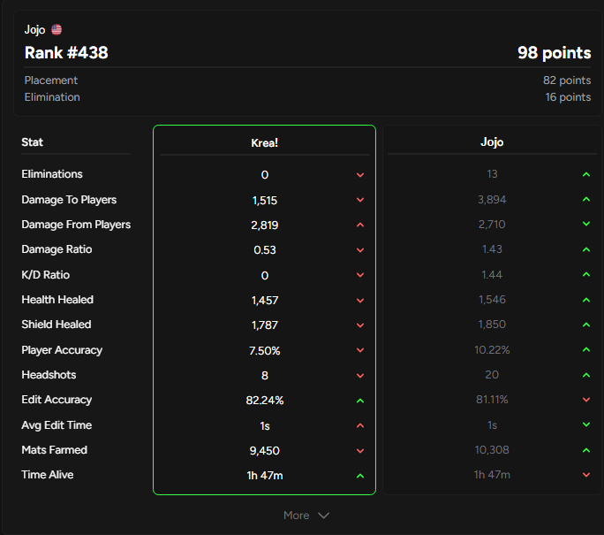This screenshot has width=604, height=535.
Task: Click the US flag icon beside Jojo
Action: [x=57, y=30]
